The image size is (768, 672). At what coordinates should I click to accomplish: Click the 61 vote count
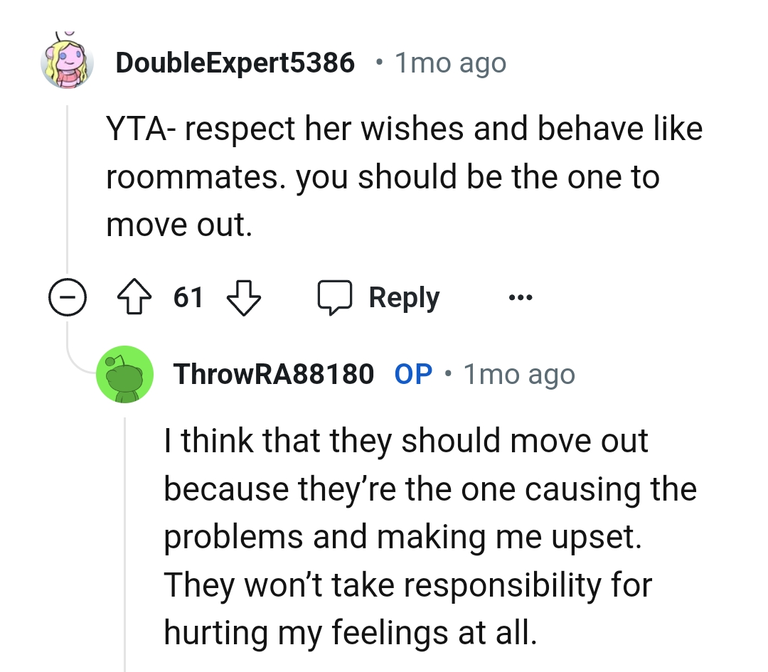(x=188, y=297)
